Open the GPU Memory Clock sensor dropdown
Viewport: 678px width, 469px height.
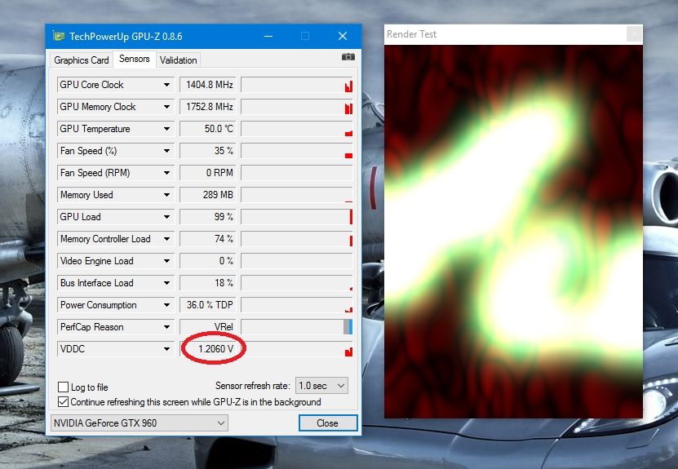(167, 107)
